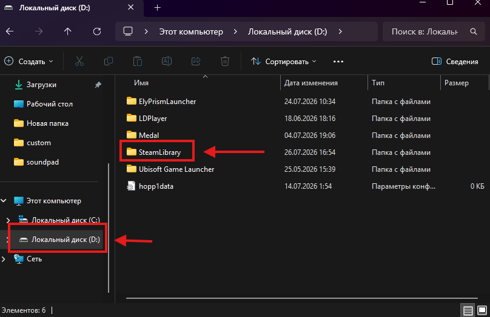
Task: Select the hopp1data config file icon
Action: pyautogui.click(x=131, y=186)
